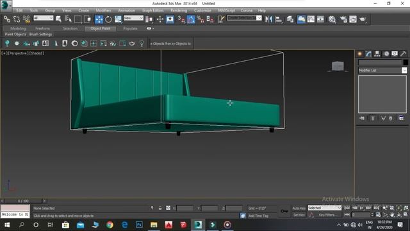The image size is (410, 231).
Task: Open Rendered Frame Window
Action: click(353, 19)
